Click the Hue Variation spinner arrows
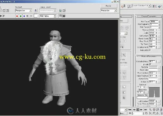This screenshot has width=163, height=116. click(156, 73)
